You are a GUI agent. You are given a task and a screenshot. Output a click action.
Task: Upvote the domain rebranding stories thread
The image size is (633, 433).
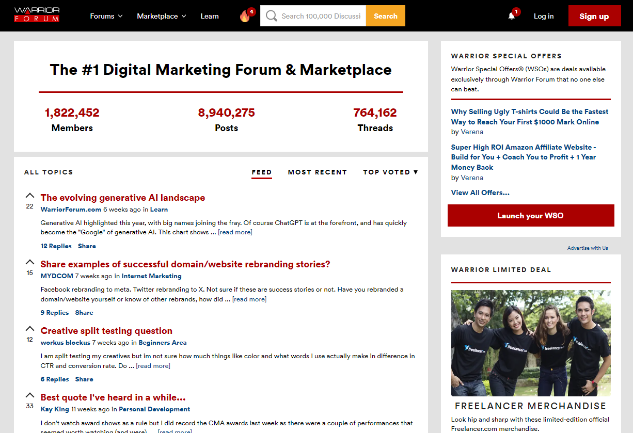tap(29, 262)
